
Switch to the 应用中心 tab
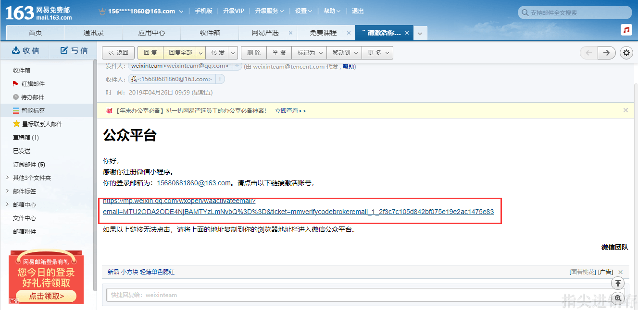[151, 33]
